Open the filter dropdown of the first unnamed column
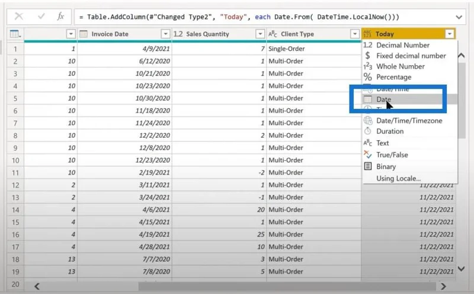This screenshot has width=474, height=294. pos(71,34)
